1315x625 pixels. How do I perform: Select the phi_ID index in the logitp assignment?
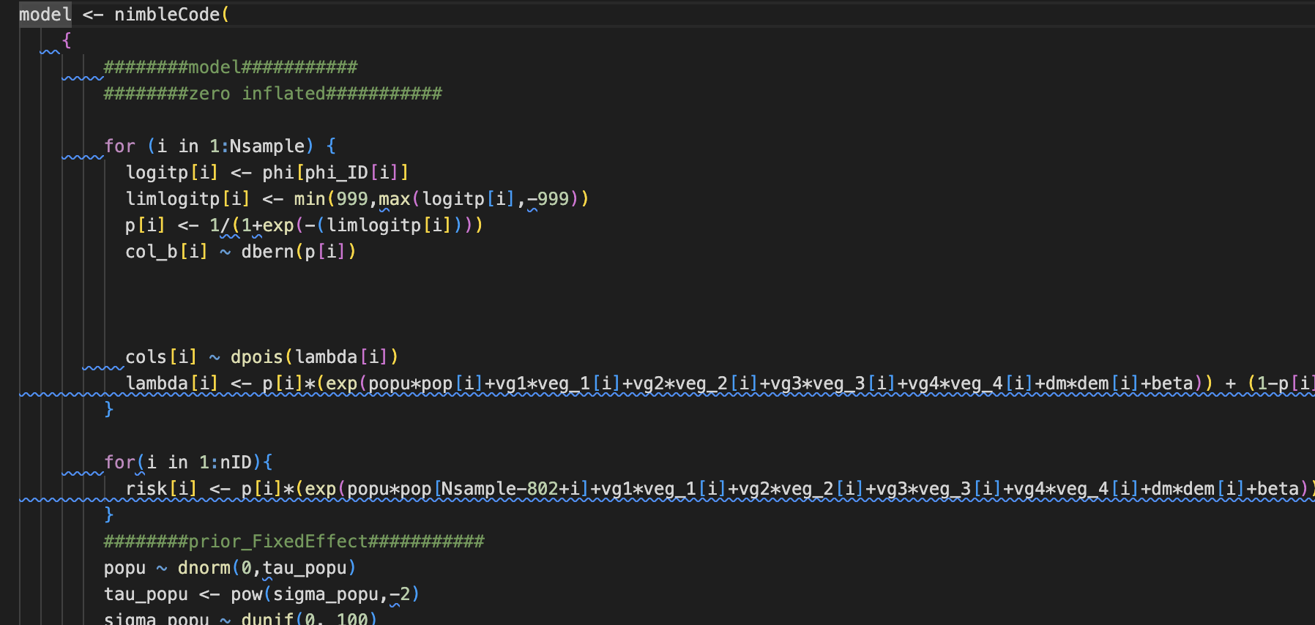[336, 173]
